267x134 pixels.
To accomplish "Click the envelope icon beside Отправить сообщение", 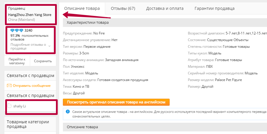I will point(9,86).
